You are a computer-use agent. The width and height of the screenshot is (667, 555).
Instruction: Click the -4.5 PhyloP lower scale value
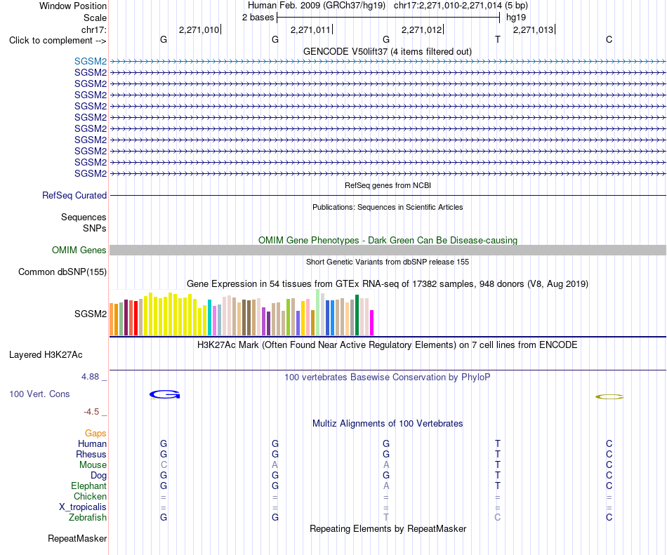[x=91, y=412]
